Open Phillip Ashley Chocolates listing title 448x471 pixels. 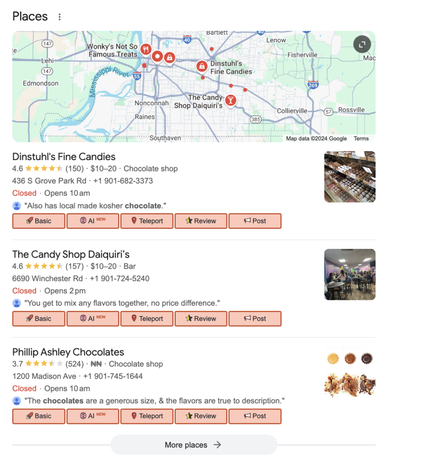tap(68, 352)
